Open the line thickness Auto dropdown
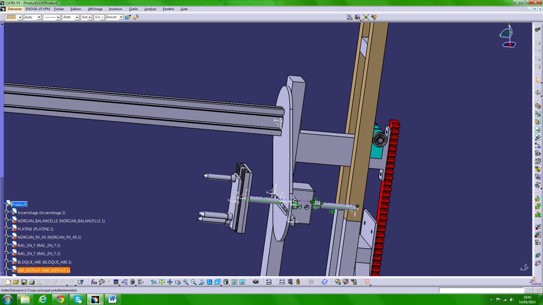Image resolution: width=543 pixels, height=305 pixels. (x=77, y=17)
